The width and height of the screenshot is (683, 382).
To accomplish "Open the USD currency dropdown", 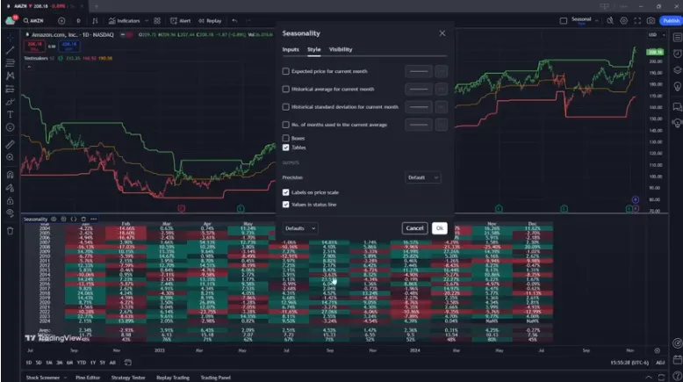I will [x=658, y=35].
